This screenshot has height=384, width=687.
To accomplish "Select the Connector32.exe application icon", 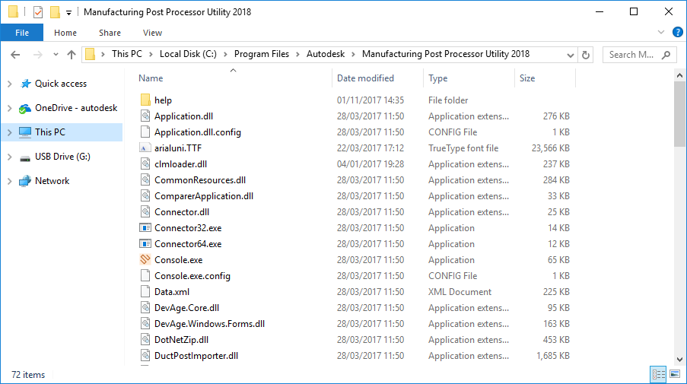I will (145, 228).
